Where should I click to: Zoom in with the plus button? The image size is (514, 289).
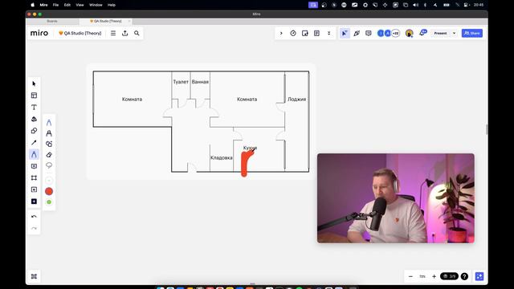[x=434, y=276]
